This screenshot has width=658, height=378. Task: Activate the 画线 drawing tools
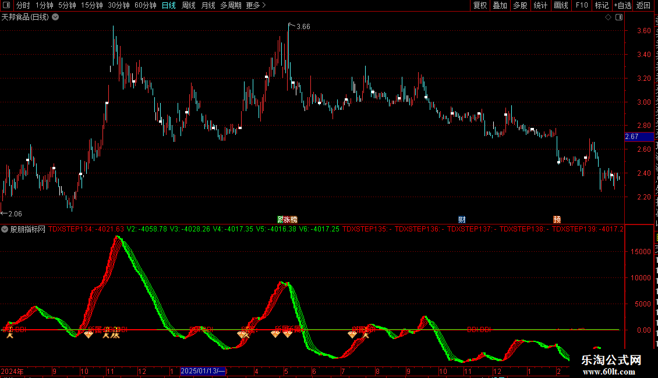561,5
